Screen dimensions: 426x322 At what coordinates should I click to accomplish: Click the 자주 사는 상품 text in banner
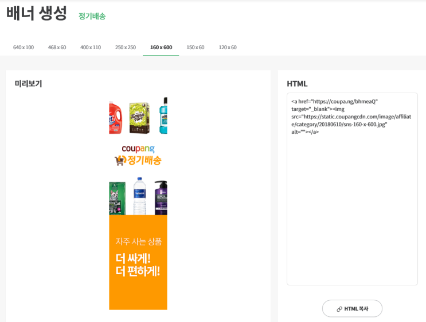pyautogui.click(x=139, y=241)
